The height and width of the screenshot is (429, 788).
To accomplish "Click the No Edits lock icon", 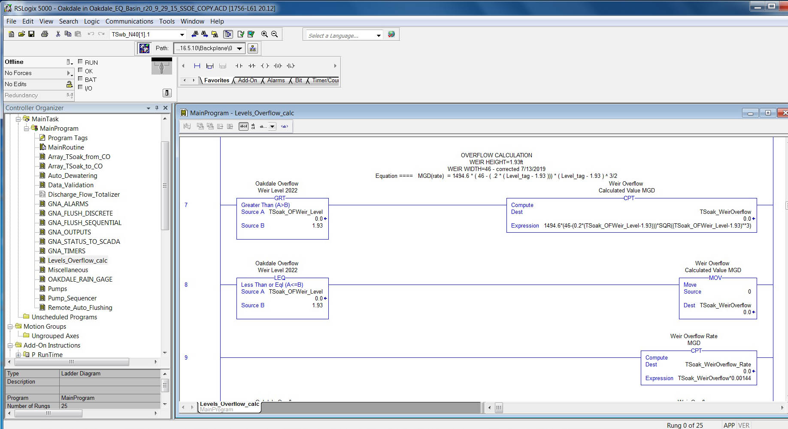I will coord(70,84).
